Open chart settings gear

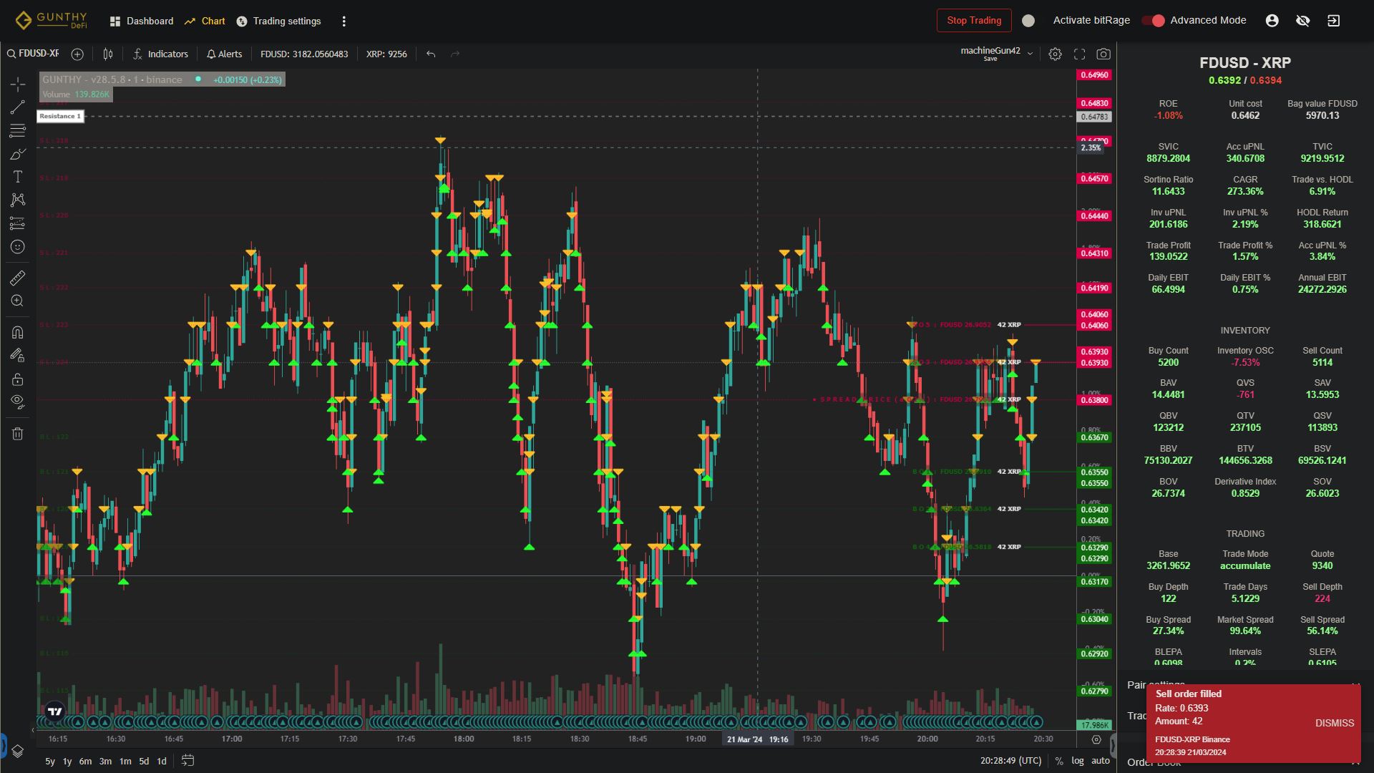1055,54
